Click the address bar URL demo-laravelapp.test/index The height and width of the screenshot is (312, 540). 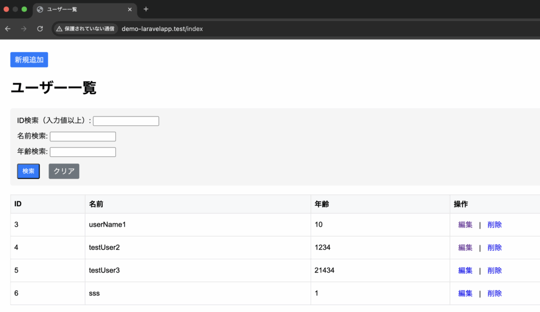coord(162,29)
